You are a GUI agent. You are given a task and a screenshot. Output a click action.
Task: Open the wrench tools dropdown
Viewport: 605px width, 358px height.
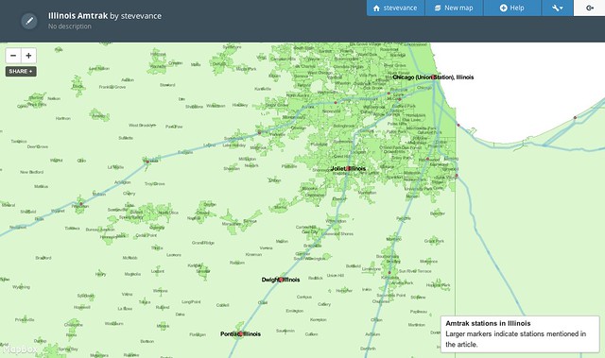point(557,8)
